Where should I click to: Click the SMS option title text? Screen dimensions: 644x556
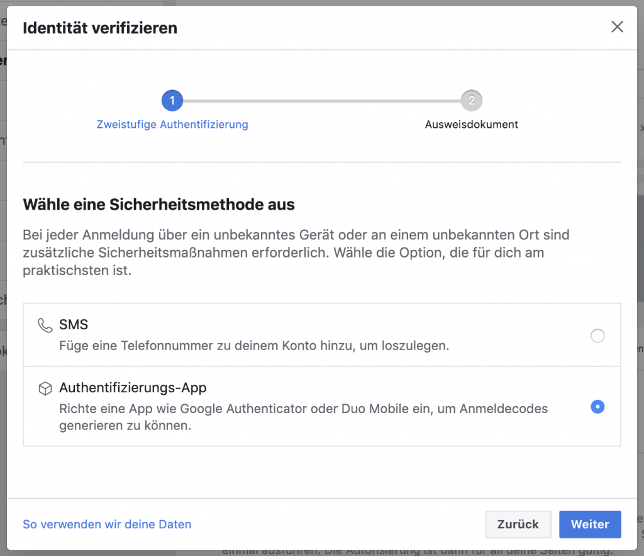[x=74, y=325]
